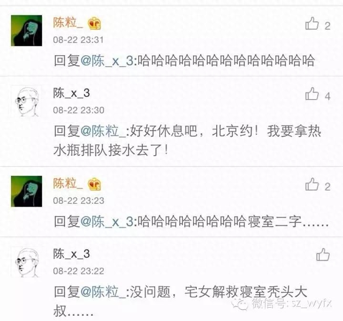Like the 23:31 comment by 陈粒_
The height and width of the screenshot is (321, 343).
[x=312, y=24]
